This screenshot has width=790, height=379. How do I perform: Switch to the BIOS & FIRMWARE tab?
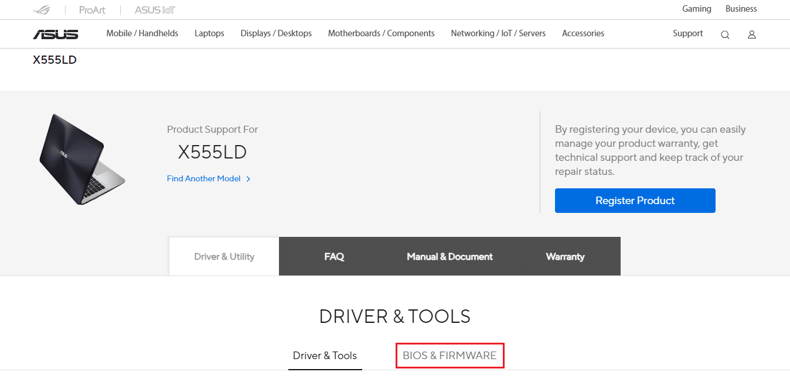(x=450, y=356)
